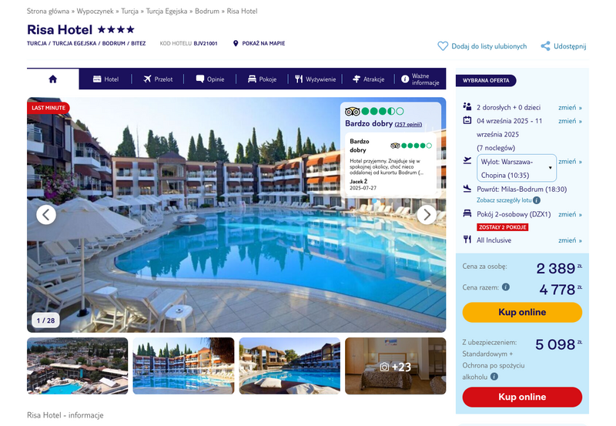Open the +23 photos thumbnail
616x426 pixels.
[x=396, y=366]
